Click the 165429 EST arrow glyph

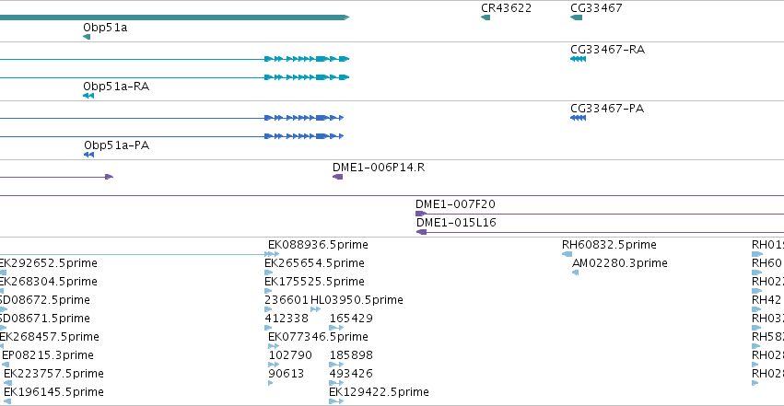click(336, 328)
